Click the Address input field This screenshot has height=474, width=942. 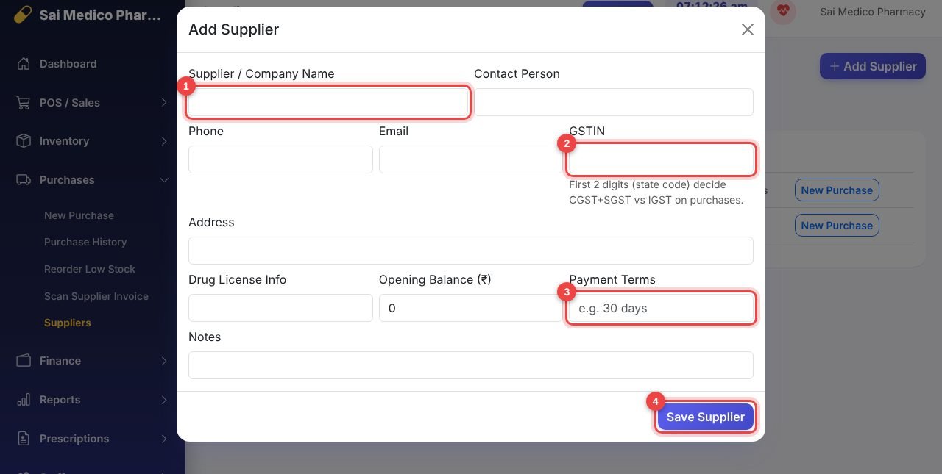[471, 251]
